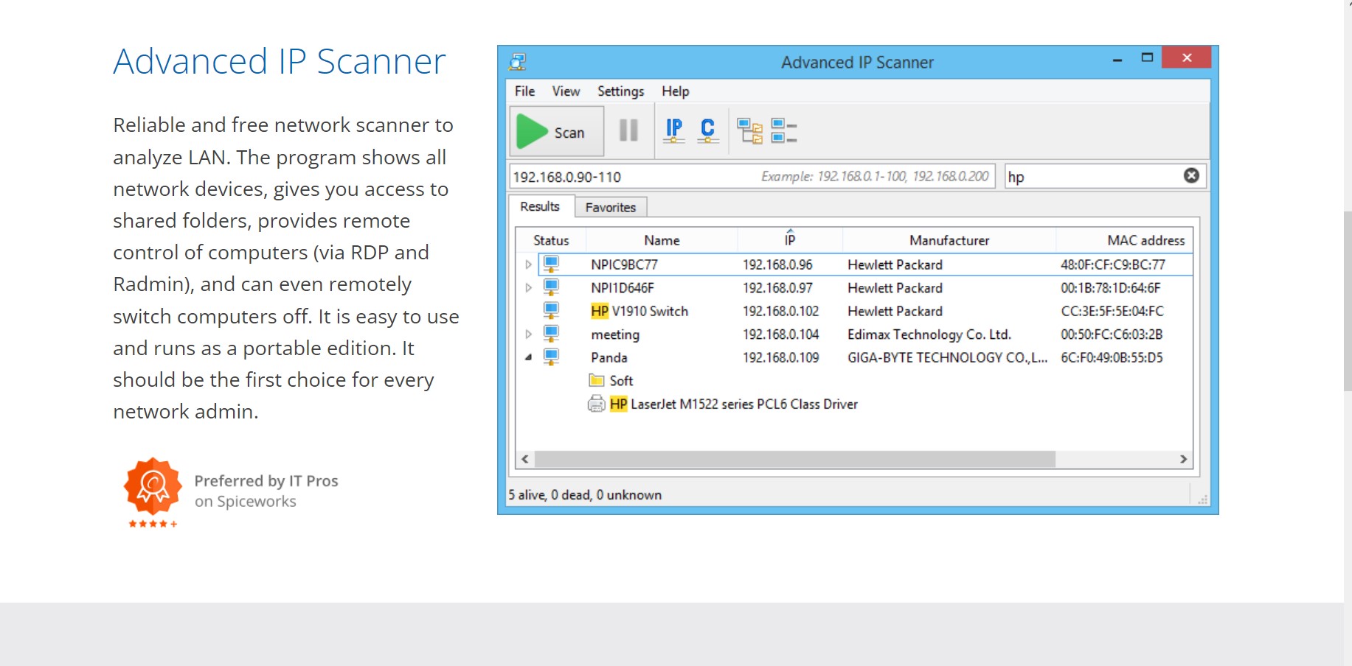
Task: Open the View menu
Action: point(566,91)
